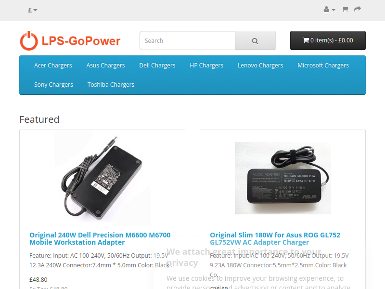Click the Asus 180W adapter product image
The width and height of the screenshot is (385, 289).
click(x=282, y=178)
